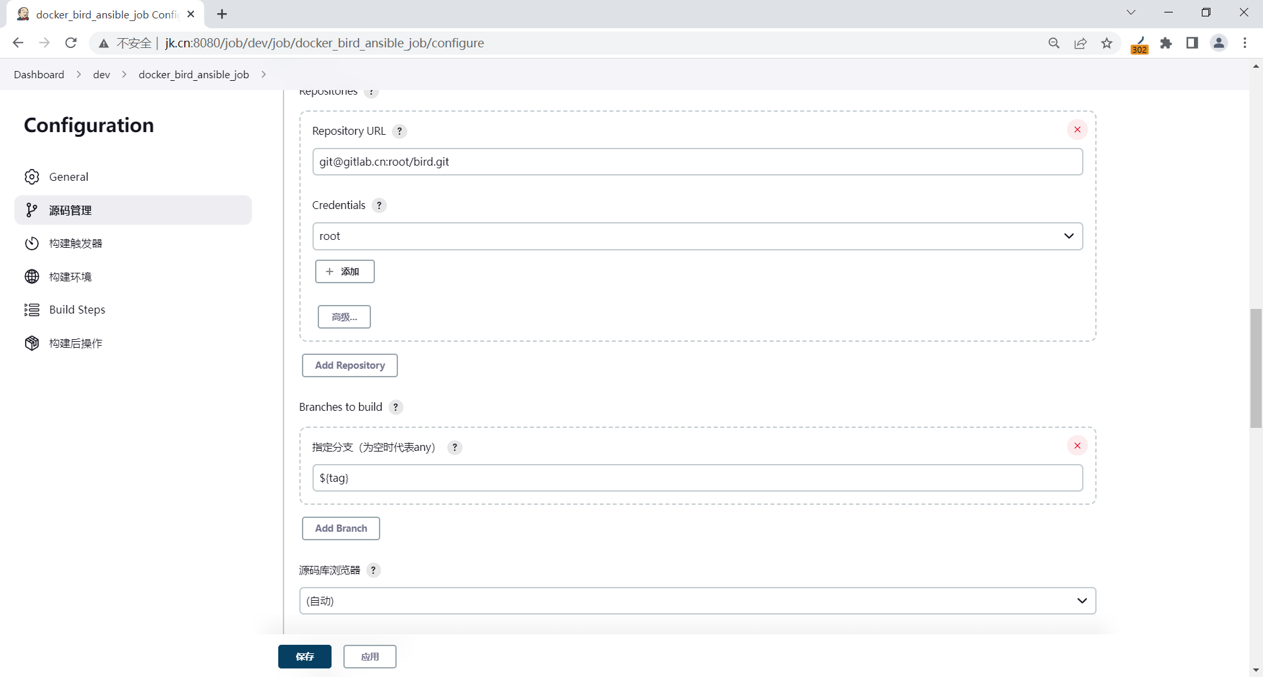Delete the ${tag} branch entry
Image resolution: width=1263 pixels, height=677 pixels.
click(1077, 446)
